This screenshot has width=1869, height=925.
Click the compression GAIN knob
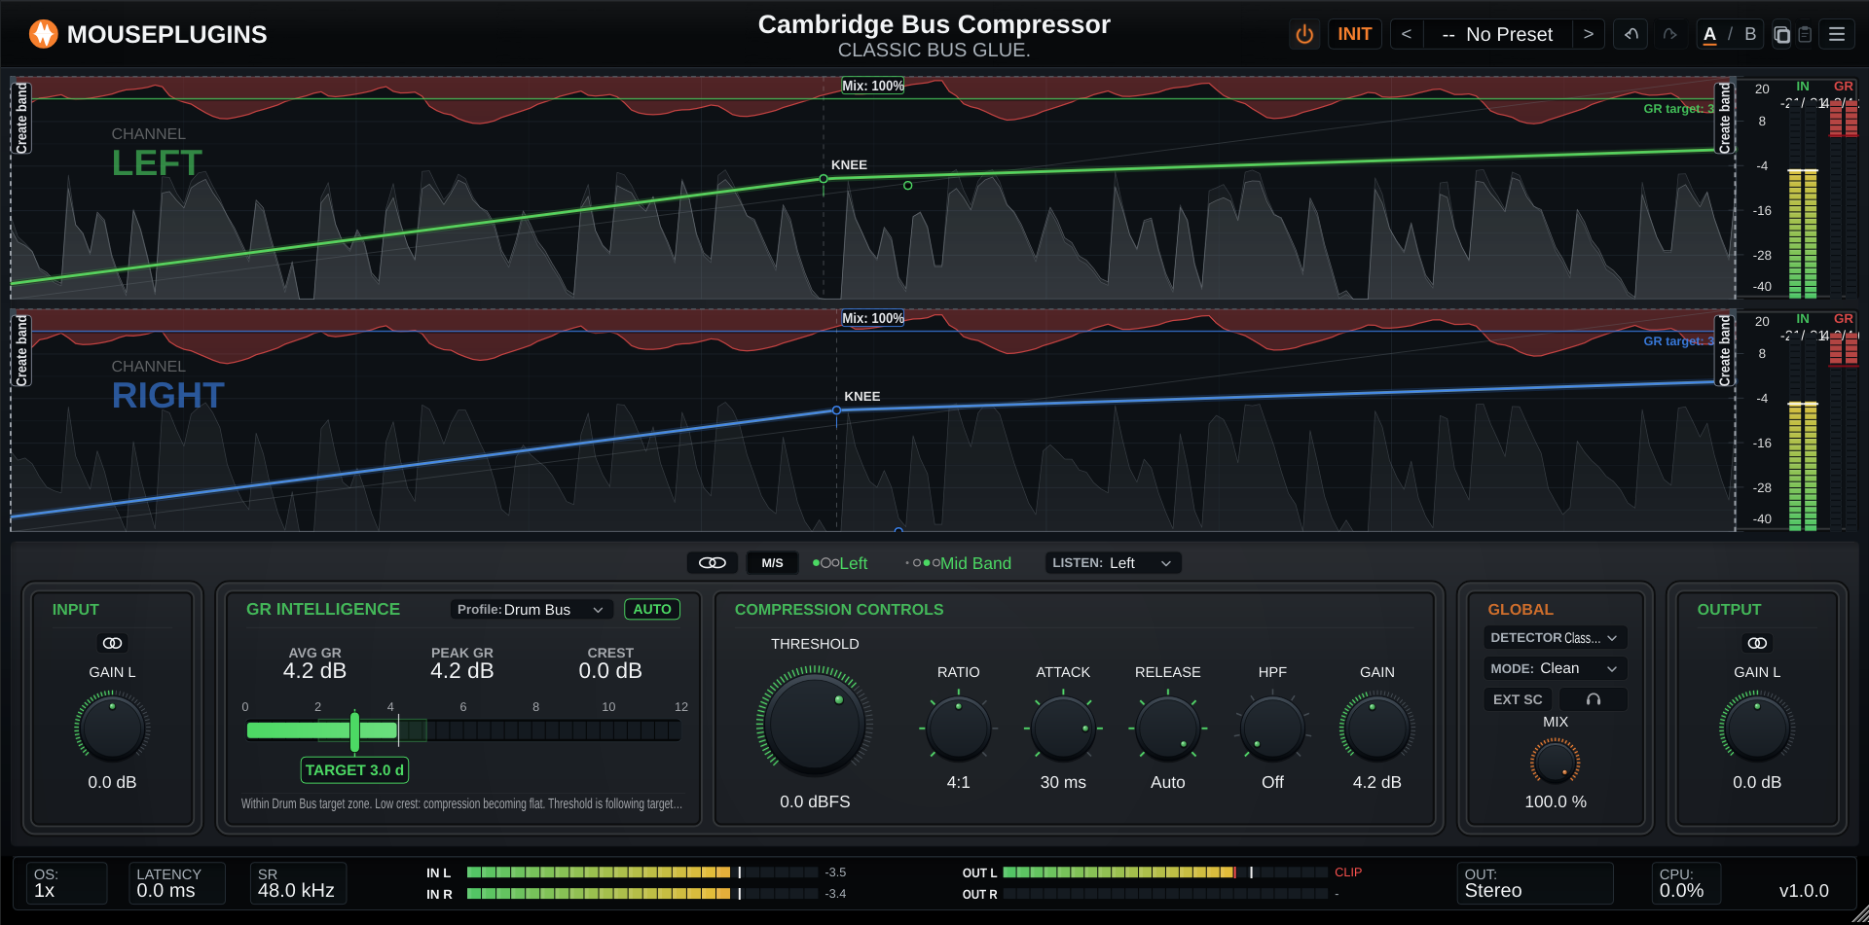(1377, 727)
